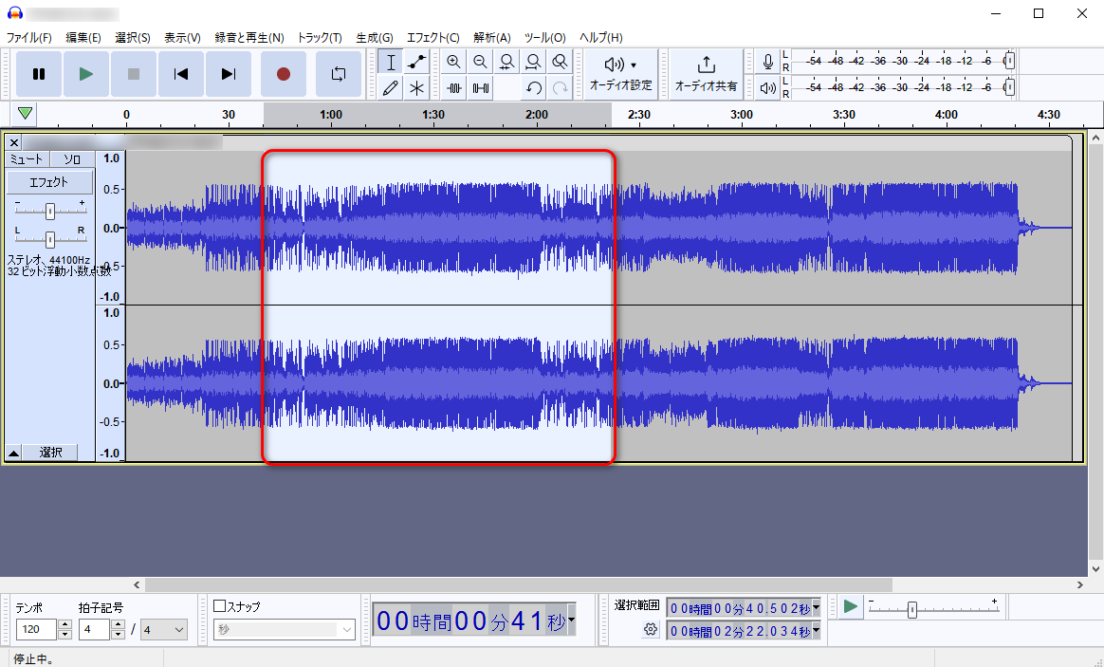Screen dimensions: 1104x667
Task: Click the horizontal scrollbar right arrow
Action: pyautogui.click(x=1080, y=584)
